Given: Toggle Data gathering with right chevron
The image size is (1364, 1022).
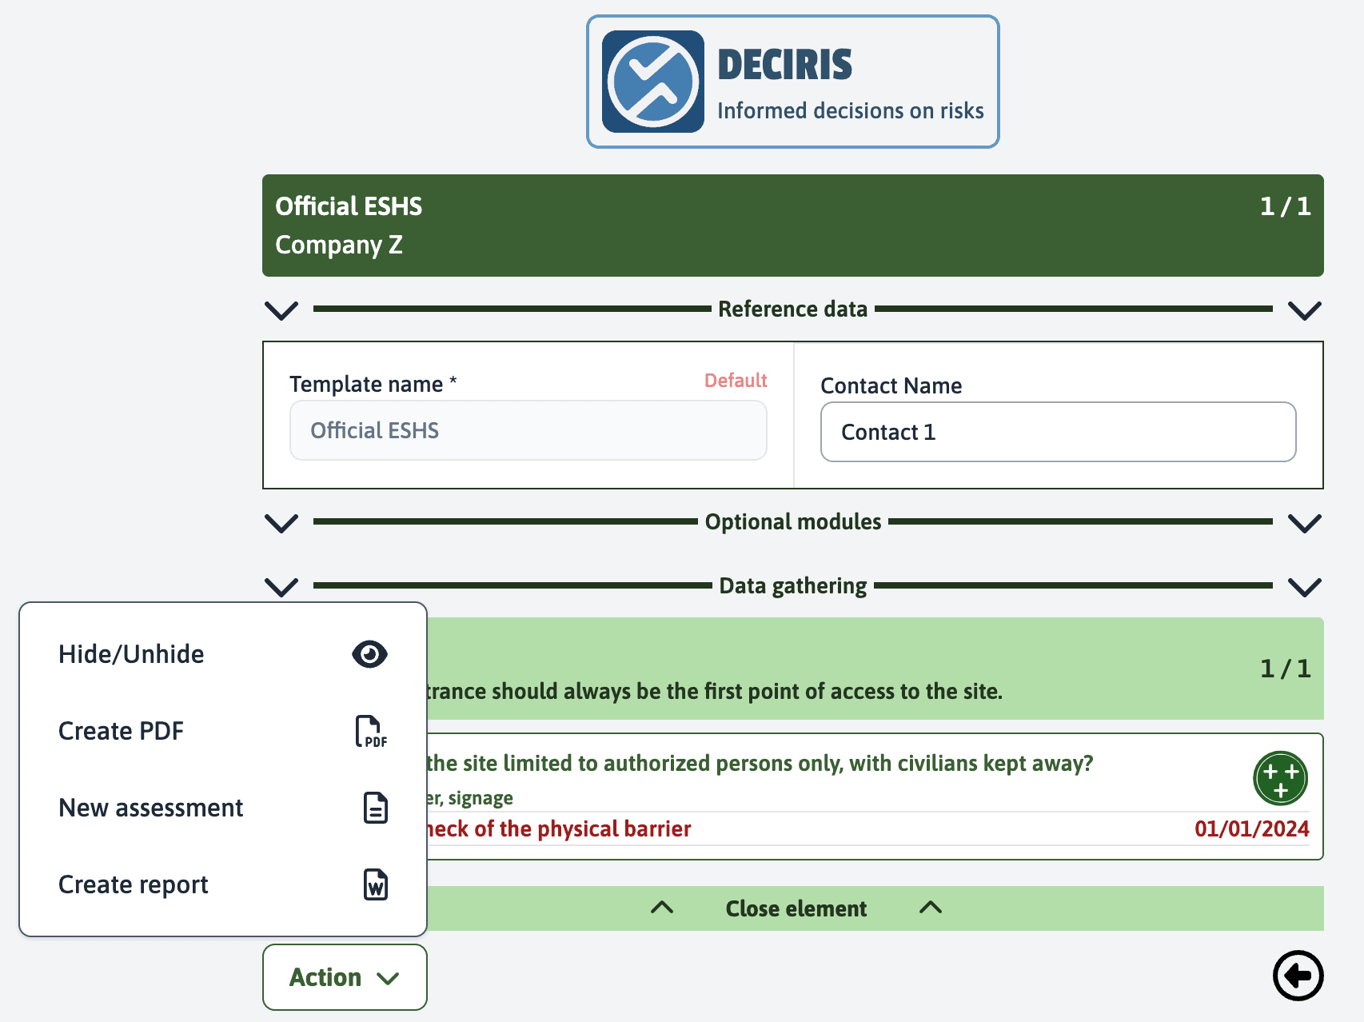Looking at the screenshot, I should click(x=1304, y=587).
